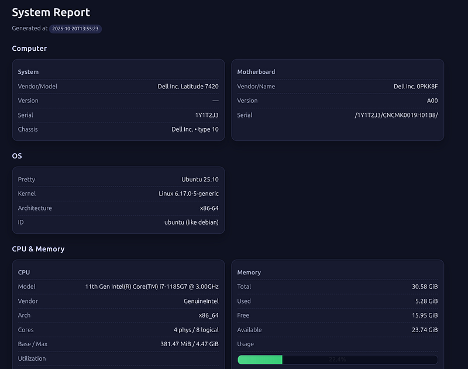Select the architecture value x86-64
468x369 pixels.
coord(209,208)
